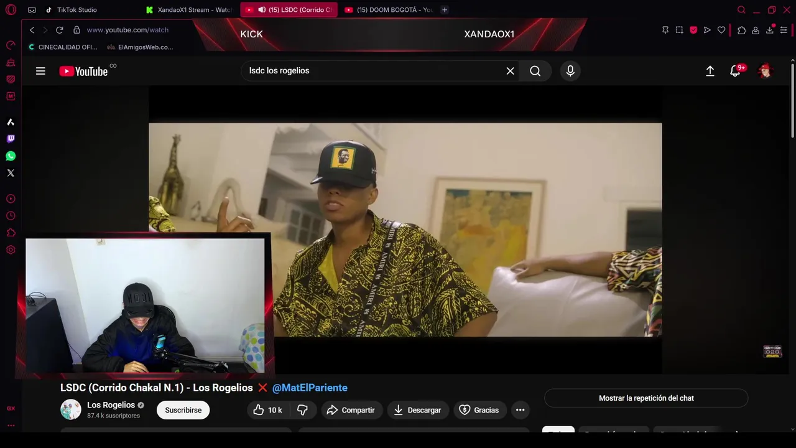Add page to bookmarks heart icon
The width and height of the screenshot is (796, 448).
(721, 30)
